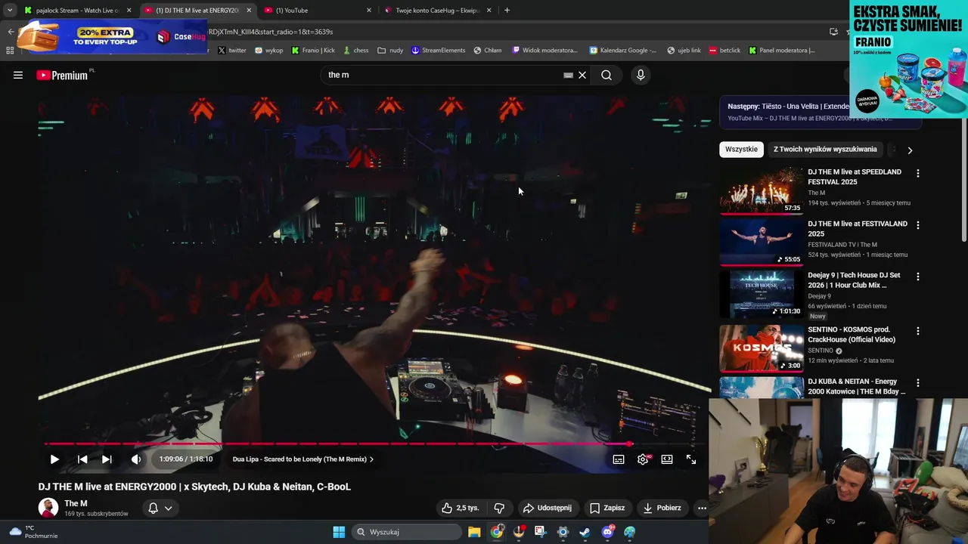Open SENTINO - KOSMOS video thumbnail

762,348
